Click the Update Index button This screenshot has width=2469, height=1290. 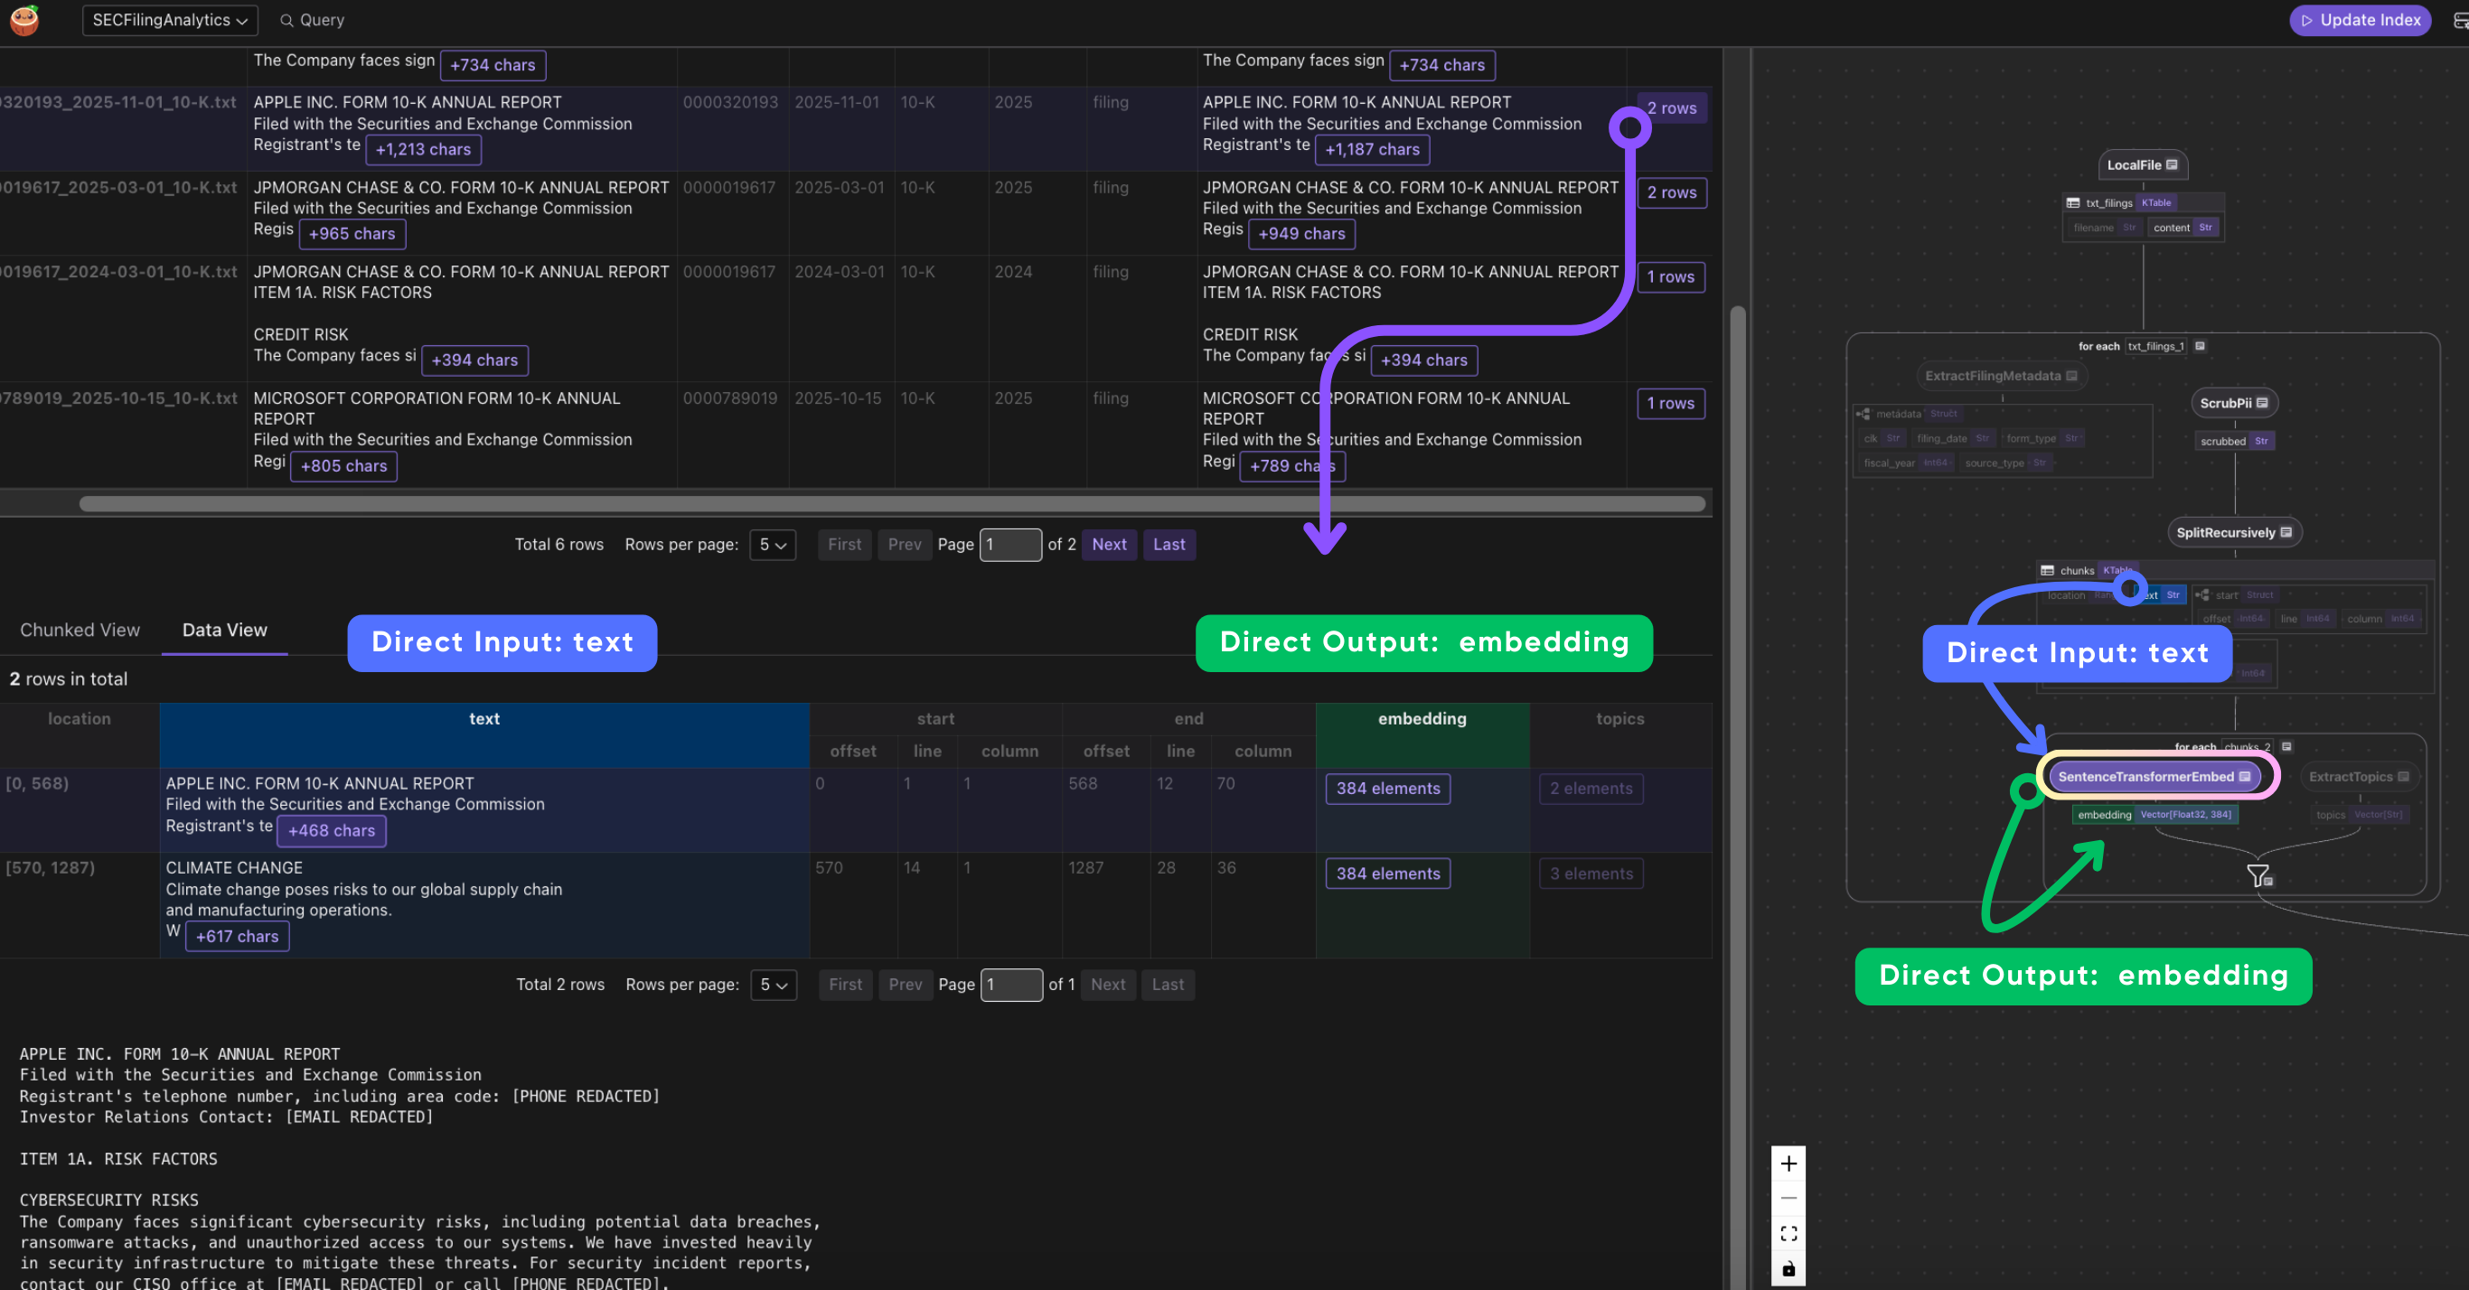click(2360, 20)
